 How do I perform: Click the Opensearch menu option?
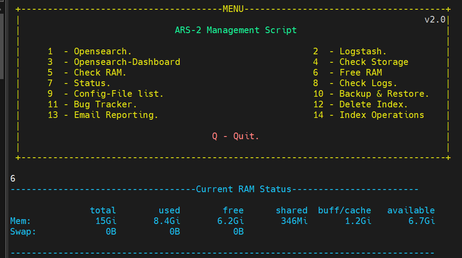pos(103,51)
